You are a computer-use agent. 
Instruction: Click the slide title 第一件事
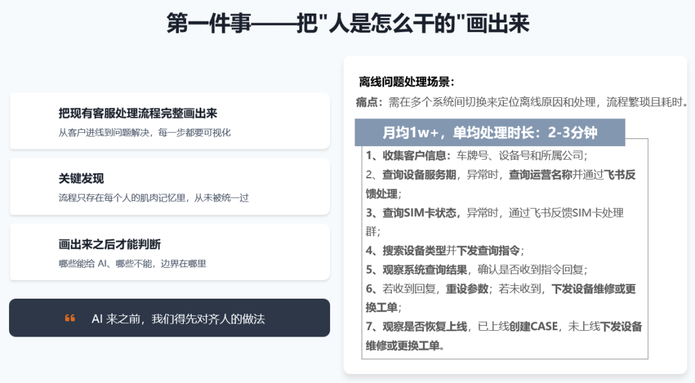click(x=347, y=24)
